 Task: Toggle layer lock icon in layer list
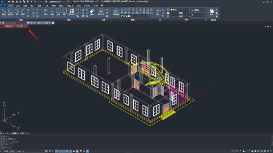[126, 16]
